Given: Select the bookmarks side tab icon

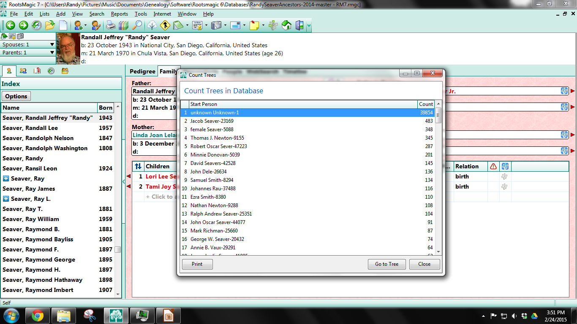Looking at the screenshot, I should click(x=37, y=71).
